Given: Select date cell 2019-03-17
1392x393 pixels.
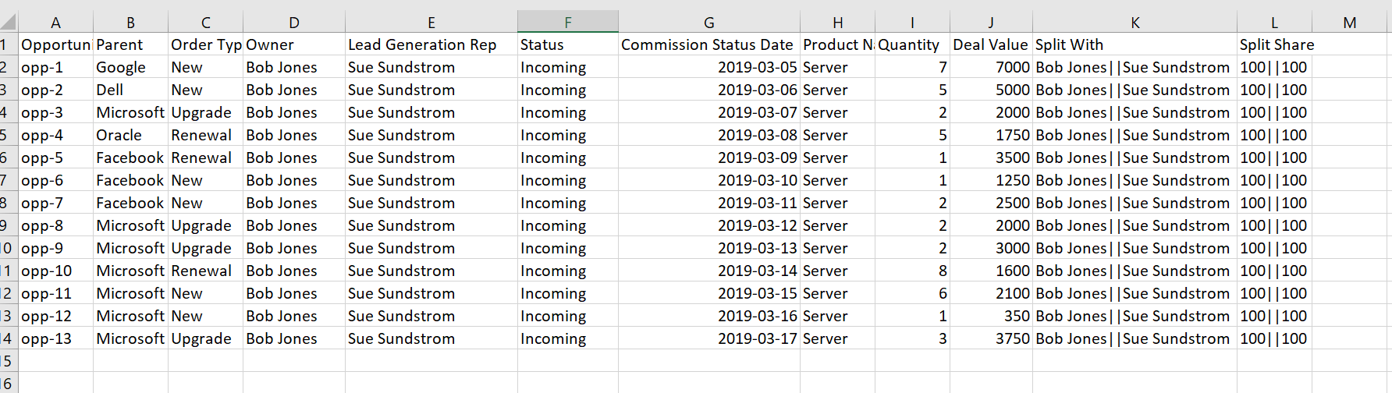Looking at the screenshot, I should coord(709,338).
